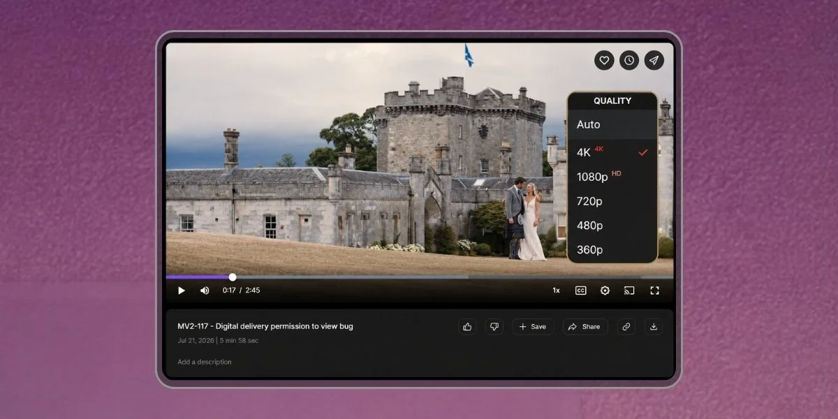Cast the video to a device
This screenshot has height=419, width=838.
tap(629, 291)
